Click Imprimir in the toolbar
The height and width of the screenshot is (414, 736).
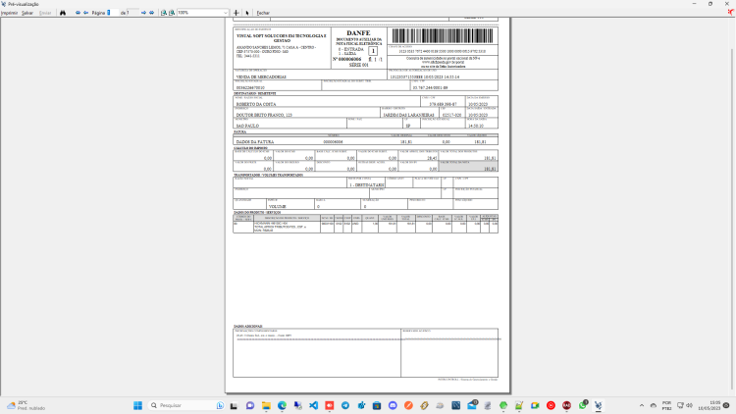pos(10,13)
